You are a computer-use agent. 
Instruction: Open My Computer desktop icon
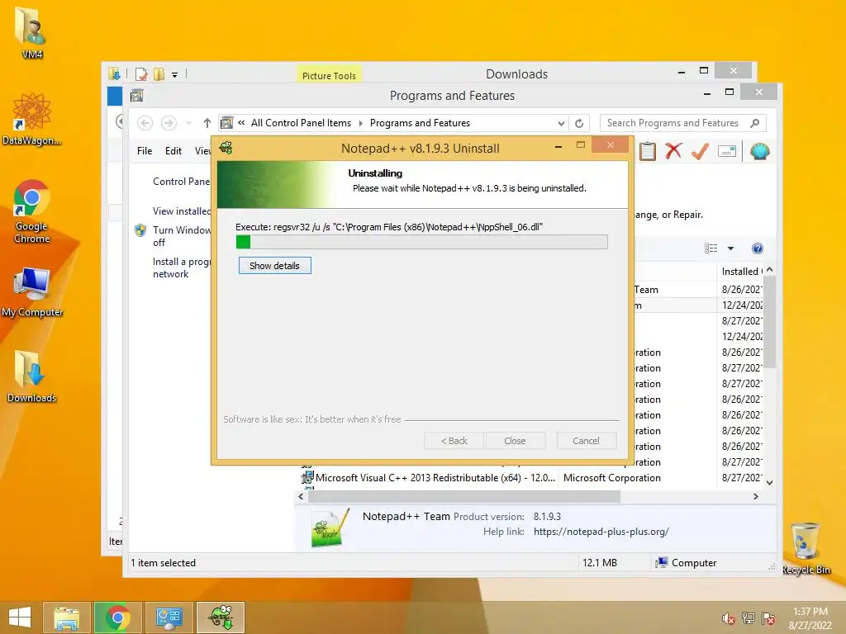(x=32, y=291)
